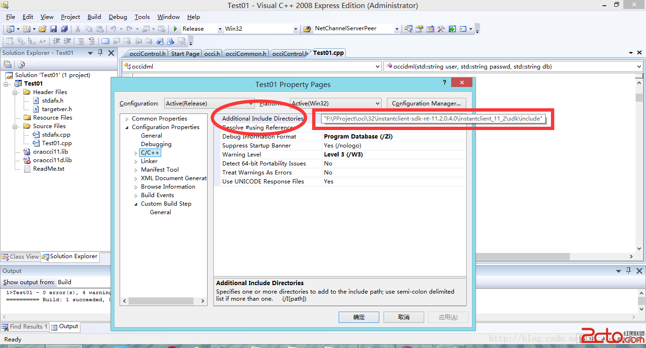The height and width of the screenshot is (348, 646).
Task: Expand the Manifest Tool tree node
Action: pos(136,170)
